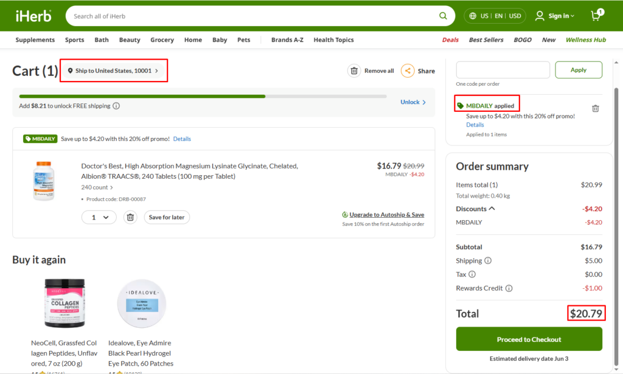The height and width of the screenshot is (374, 623).
Task: Click the Shipping info icon
Action: point(488,260)
